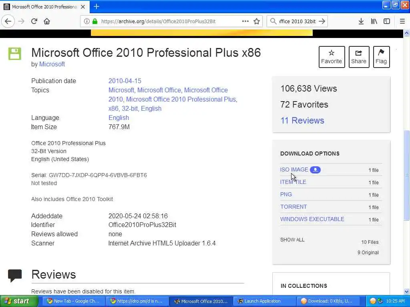
Task: Click the search box with Office 2010 32bit
Action: pyautogui.click(x=297, y=22)
